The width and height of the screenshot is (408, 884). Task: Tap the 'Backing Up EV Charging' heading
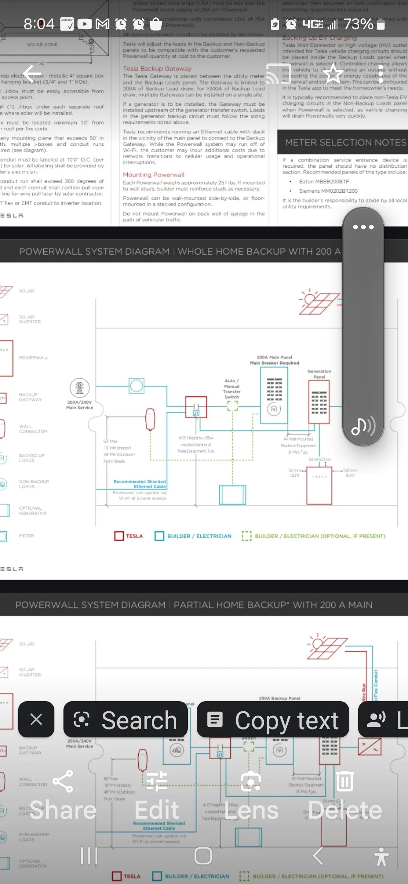pos(319,38)
